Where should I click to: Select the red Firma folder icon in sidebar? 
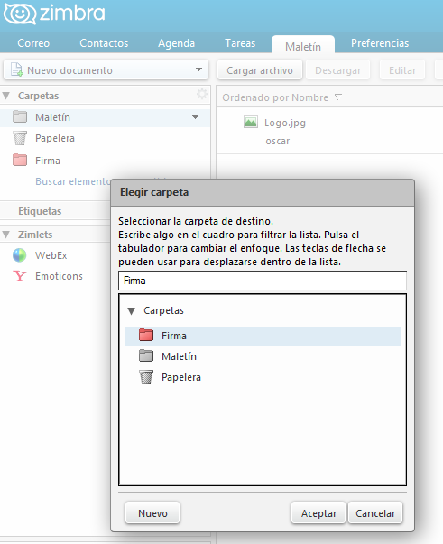coord(20,161)
